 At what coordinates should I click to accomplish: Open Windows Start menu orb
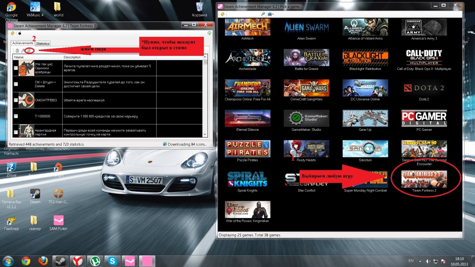8,261
